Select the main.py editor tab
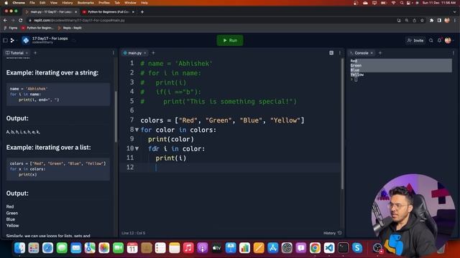 (x=132, y=53)
